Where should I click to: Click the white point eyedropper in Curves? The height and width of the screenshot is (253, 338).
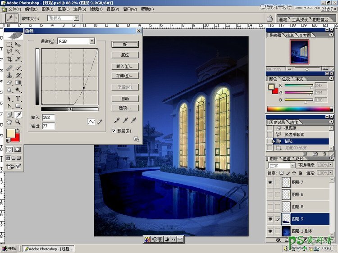coord(133,120)
